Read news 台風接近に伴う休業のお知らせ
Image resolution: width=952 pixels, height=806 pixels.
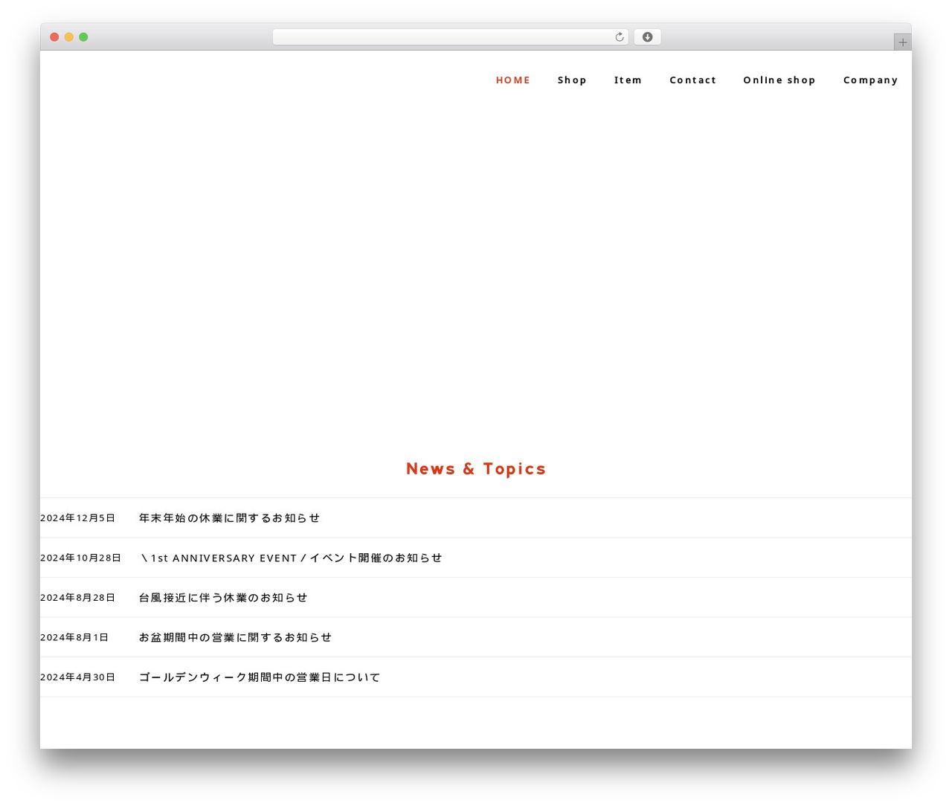pos(223,598)
